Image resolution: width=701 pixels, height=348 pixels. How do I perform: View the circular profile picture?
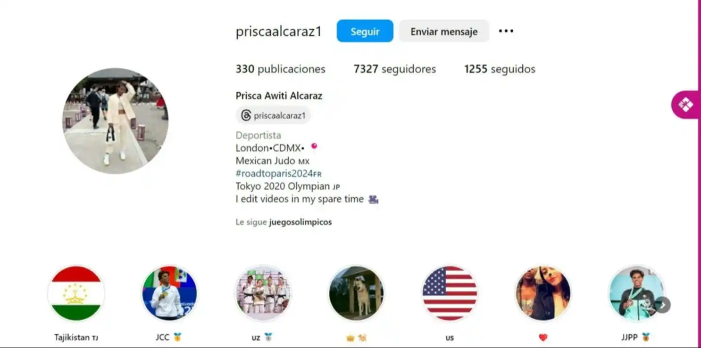click(116, 121)
